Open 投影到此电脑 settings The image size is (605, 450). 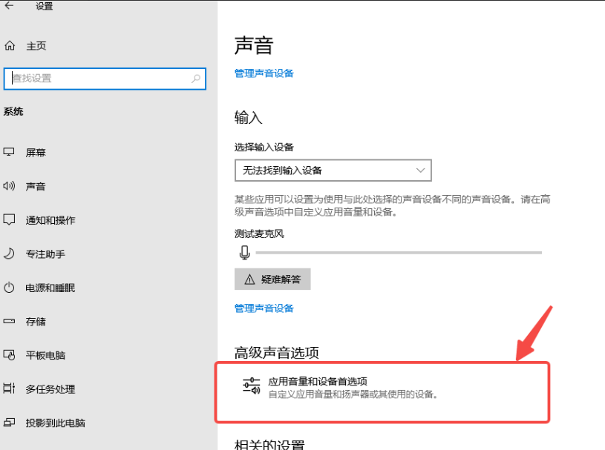click(x=55, y=423)
